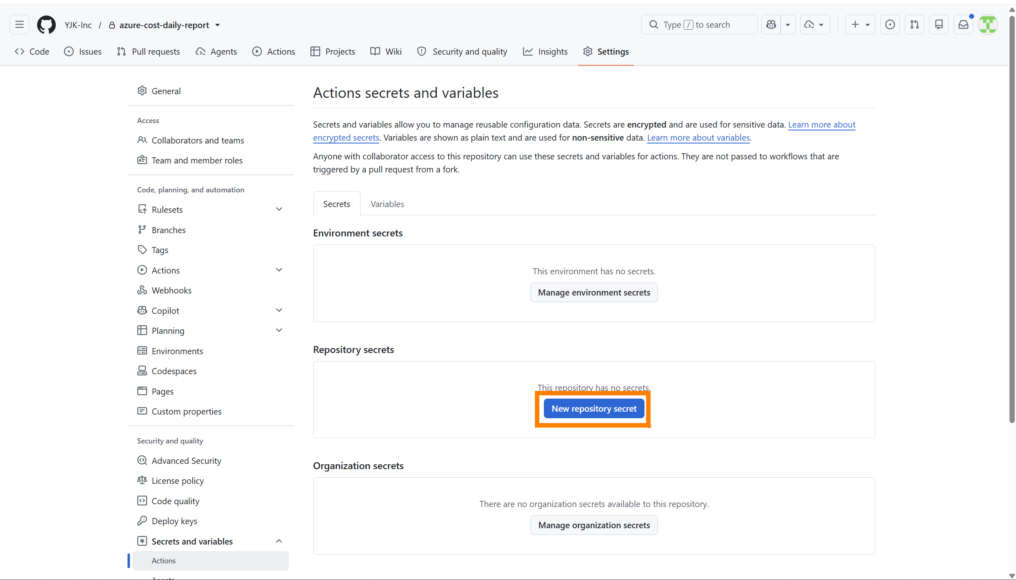The width and height of the screenshot is (1016, 580).
Task: Open Code quality settings
Action: [x=211, y=501]
